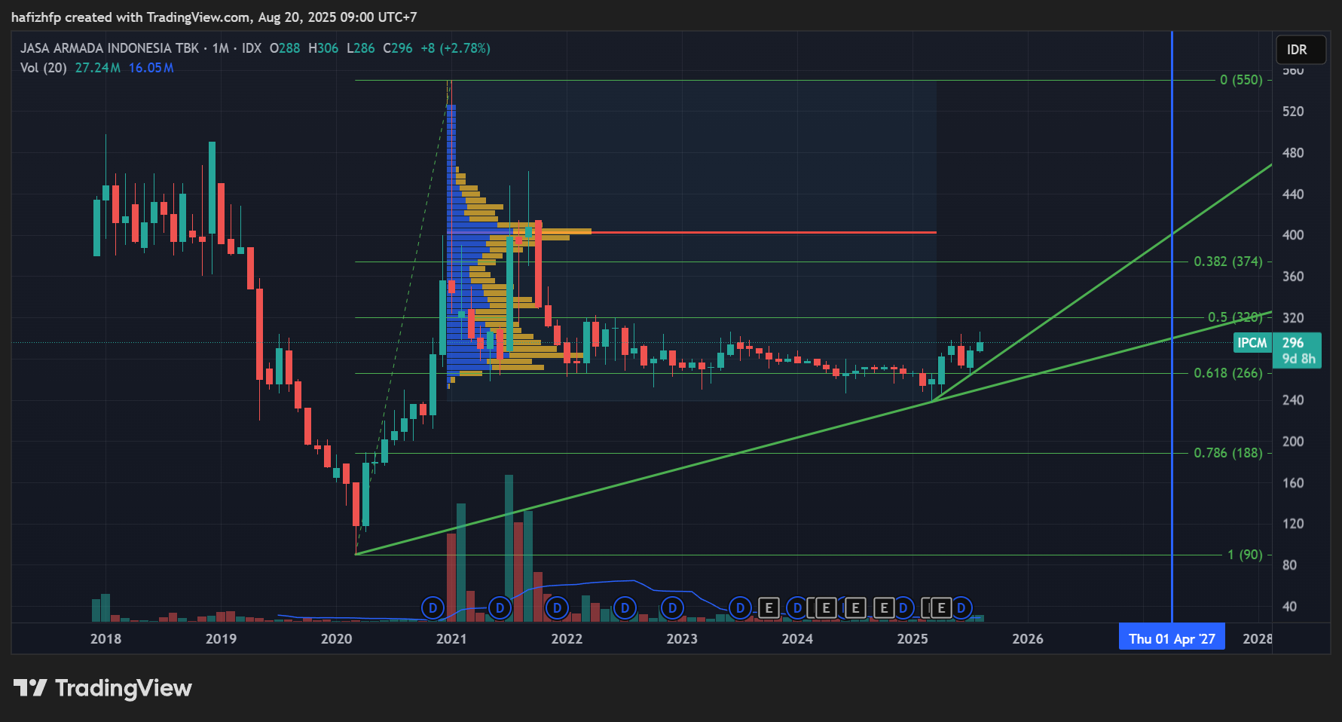Click the JASA ARMADA INDONESIA TBK symbol title
1342x722 pixels.
[x=109, y=48]
